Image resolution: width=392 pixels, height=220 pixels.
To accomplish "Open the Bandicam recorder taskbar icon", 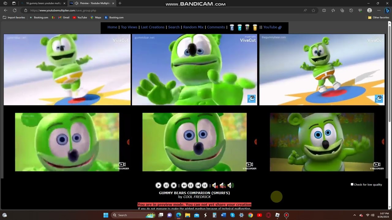I will (x=286, y=215).
